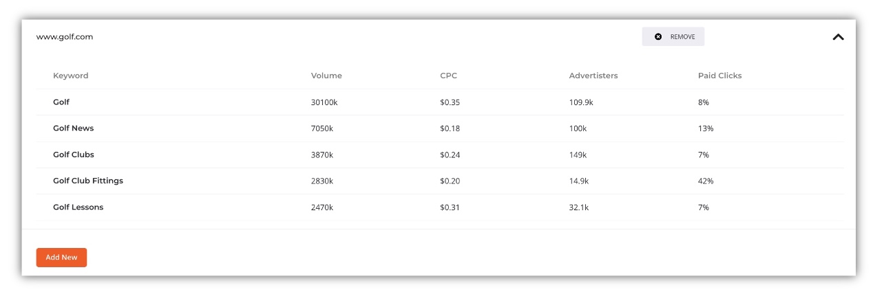This screenshot has height=294, width=884.
Task: Click the 149k advertisers value for Golf Clubs
Action: coord(578,155)
